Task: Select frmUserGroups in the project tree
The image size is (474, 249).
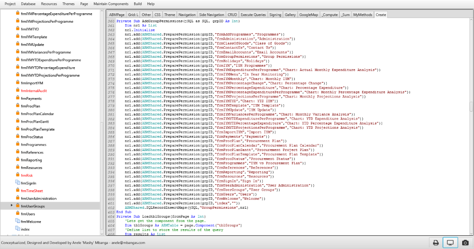Action: click(50, 206)
